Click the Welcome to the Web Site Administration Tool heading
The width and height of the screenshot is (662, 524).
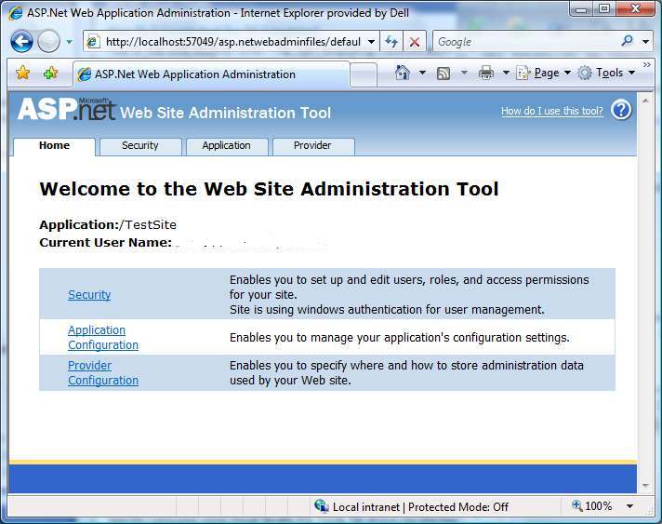269,189
